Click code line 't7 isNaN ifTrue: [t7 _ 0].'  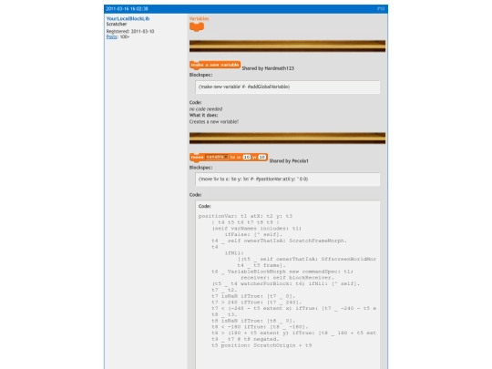(x=253, y=296)
